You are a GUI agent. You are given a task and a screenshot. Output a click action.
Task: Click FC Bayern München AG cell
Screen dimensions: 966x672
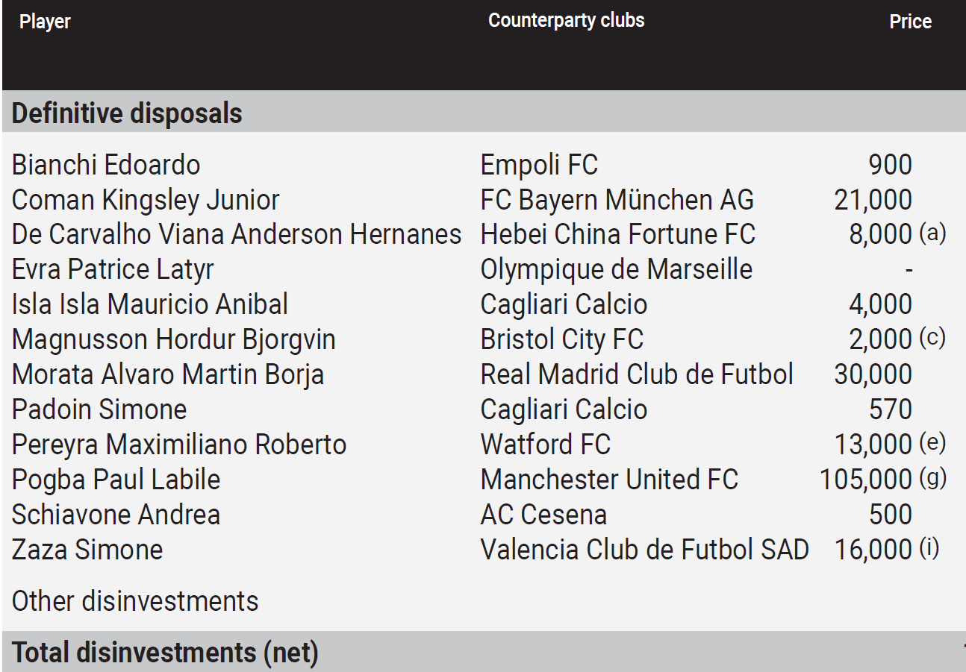coord(617,200)
